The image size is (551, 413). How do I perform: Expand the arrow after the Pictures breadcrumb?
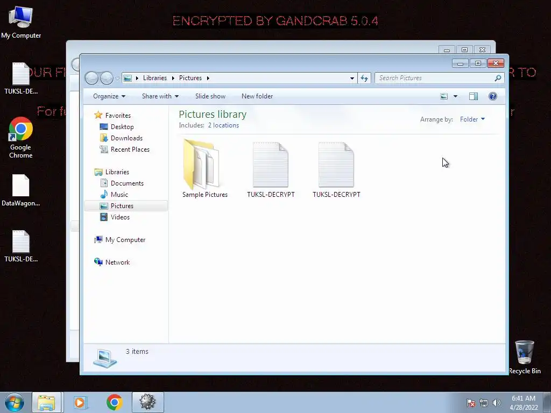point(208,78)
